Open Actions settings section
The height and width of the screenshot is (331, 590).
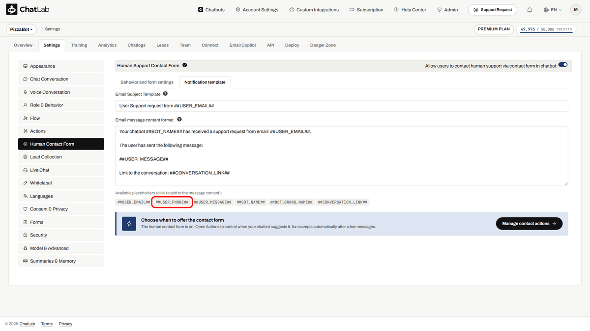61,131
